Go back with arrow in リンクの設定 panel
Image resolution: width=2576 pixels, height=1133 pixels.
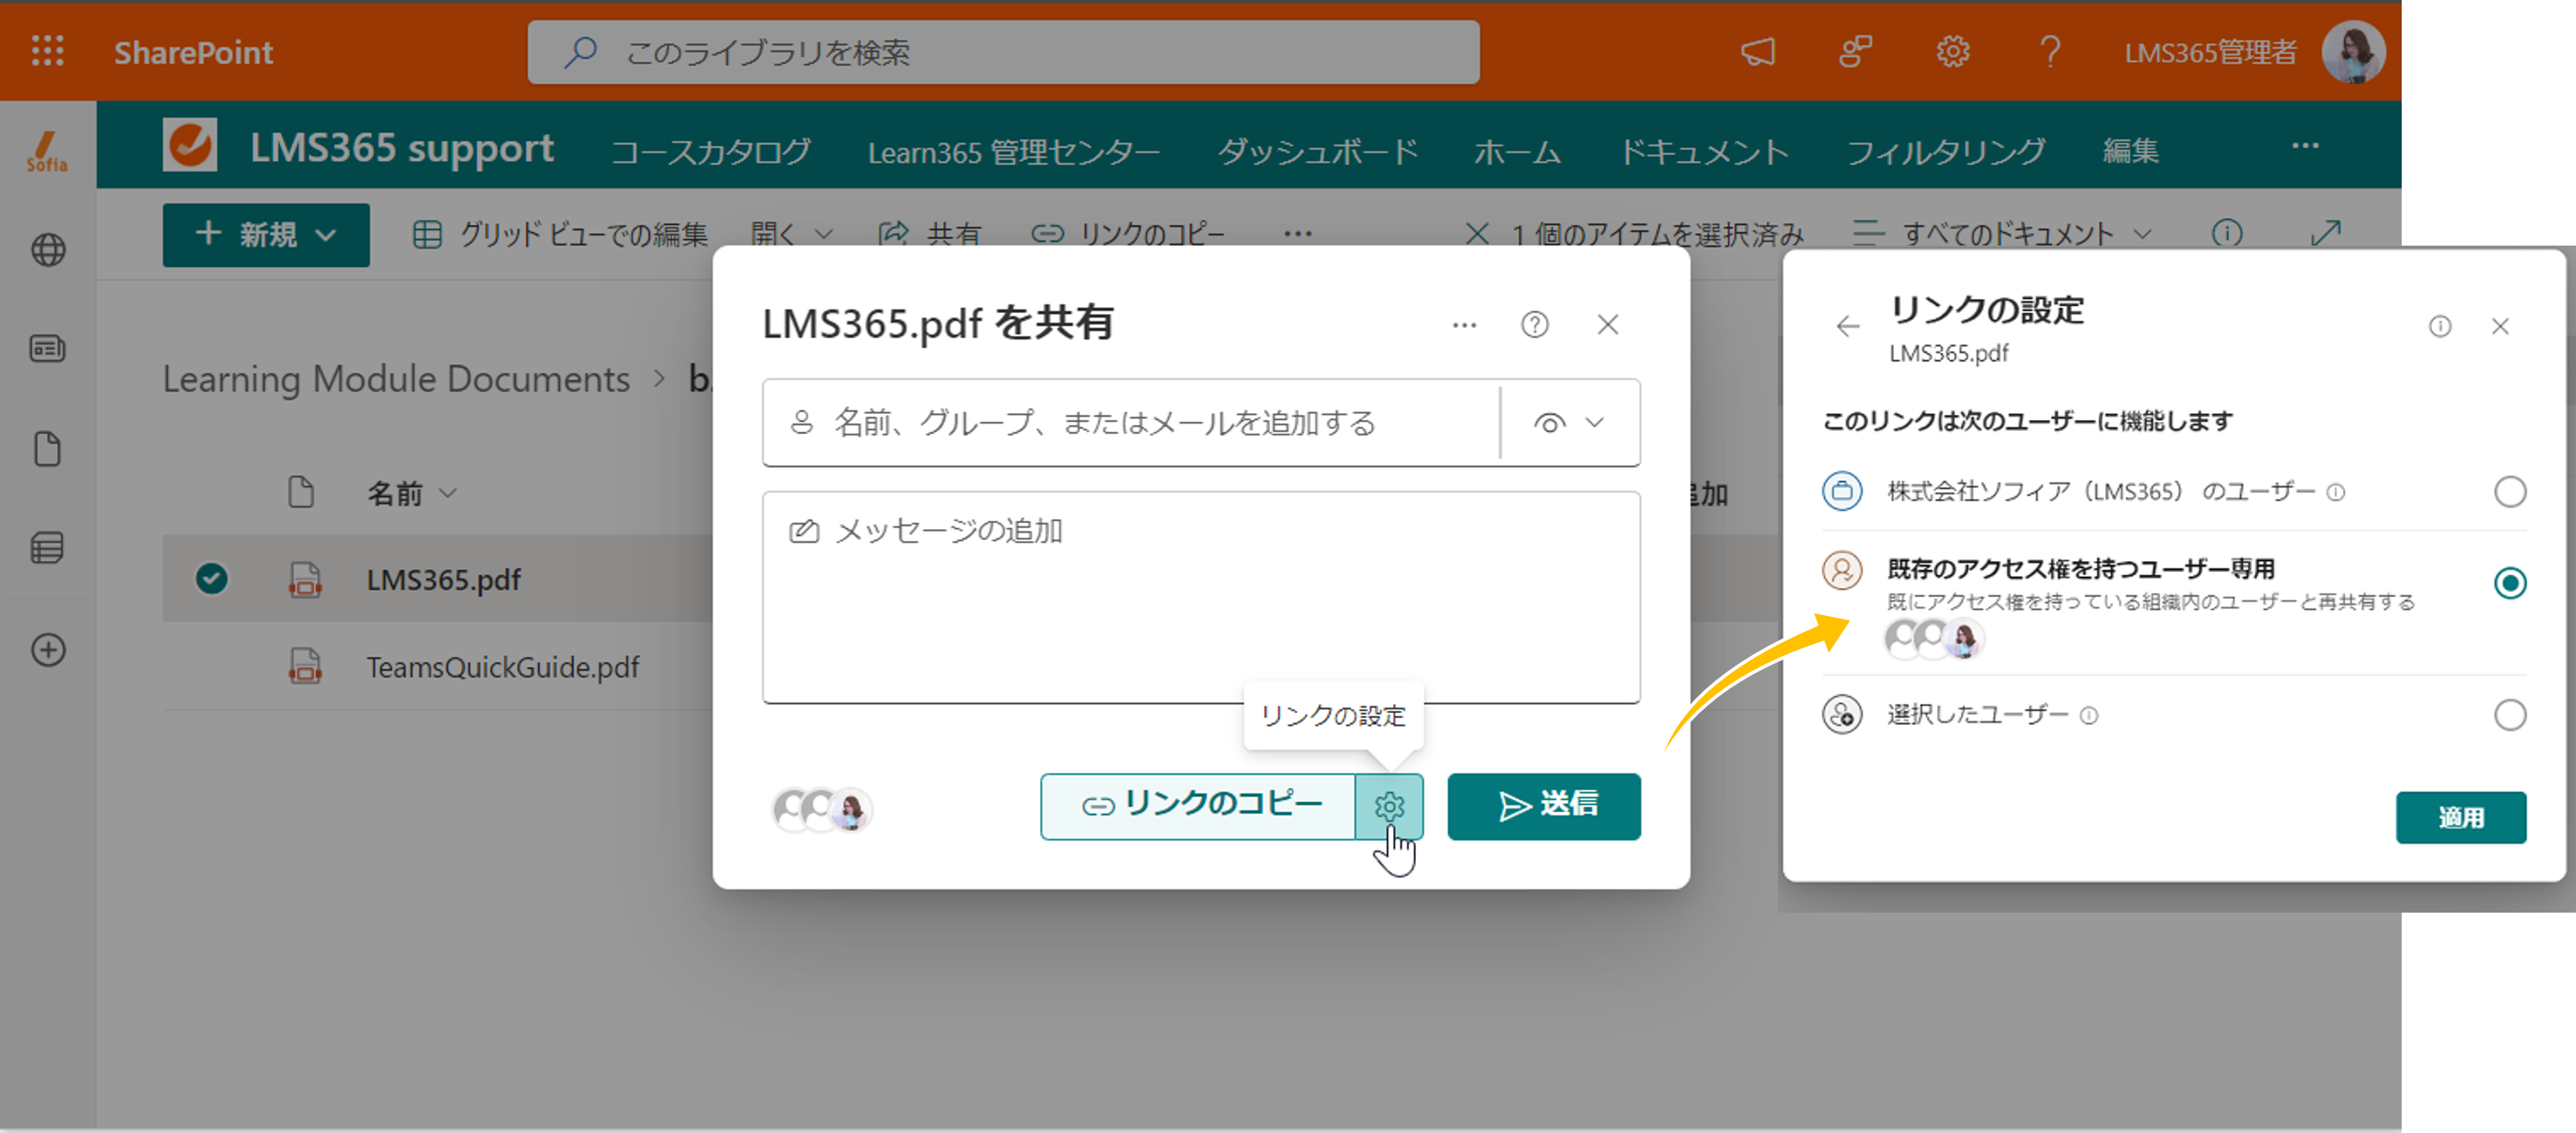coord(1847,326)
